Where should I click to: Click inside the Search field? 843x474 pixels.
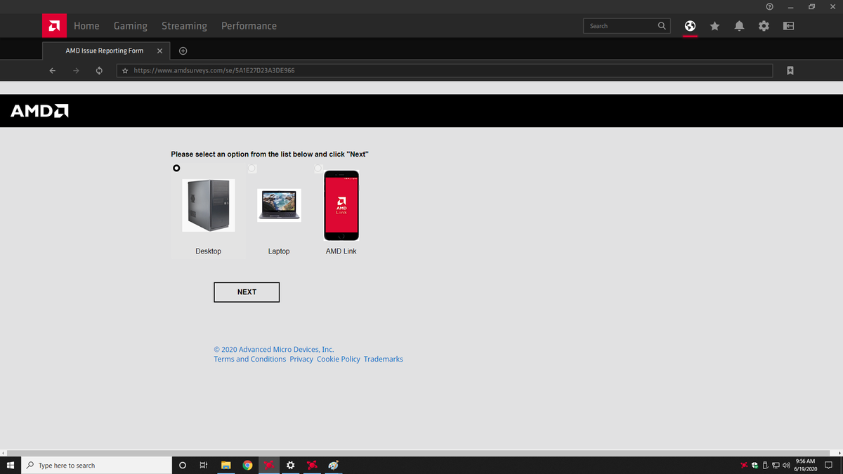[x=622, y=25]
